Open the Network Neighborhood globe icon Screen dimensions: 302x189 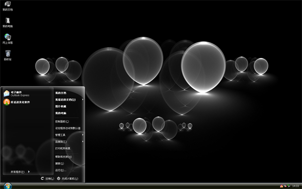pyautogui.click(x=8, y=39)
